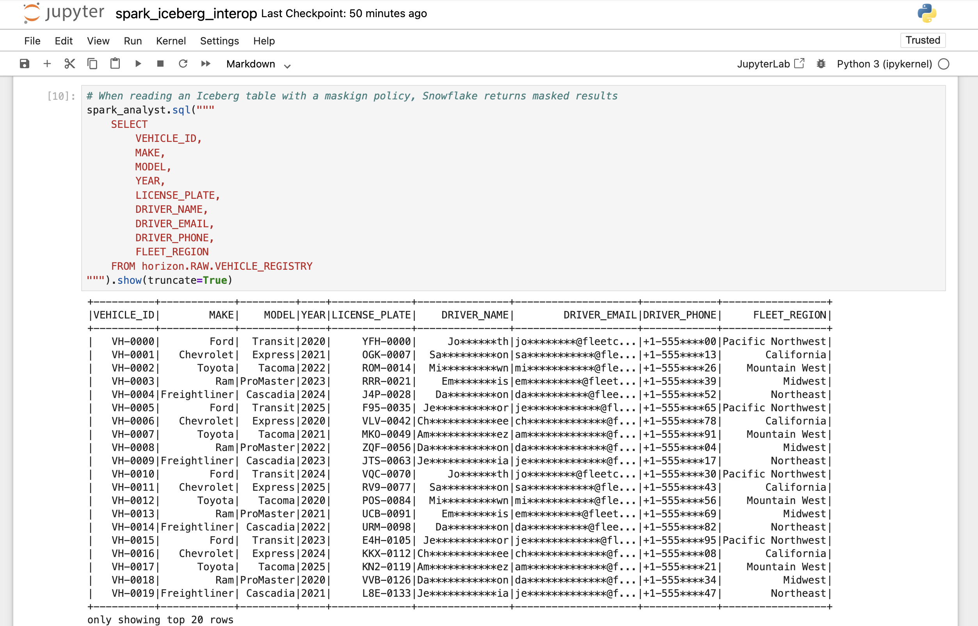Restart kernel and run all cells
The width and height of the screenshot is (978, 626).
[x=206, y=64]
